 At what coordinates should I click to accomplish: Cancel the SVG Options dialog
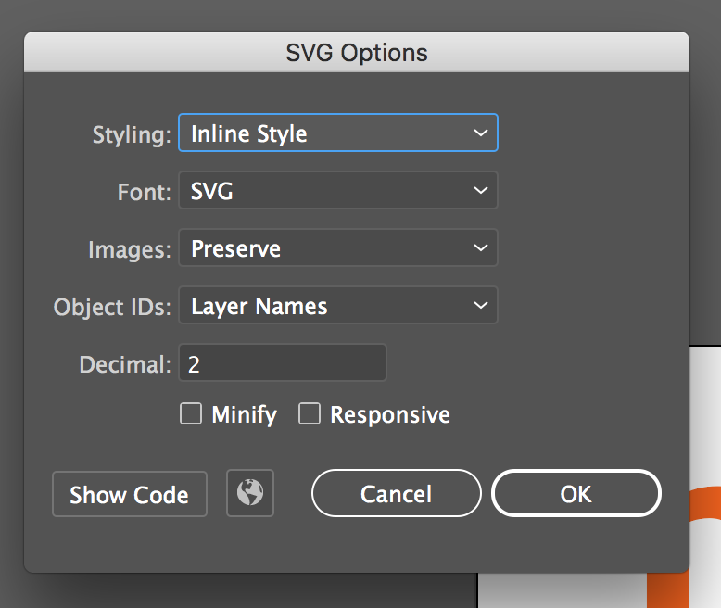pos(397,493)
